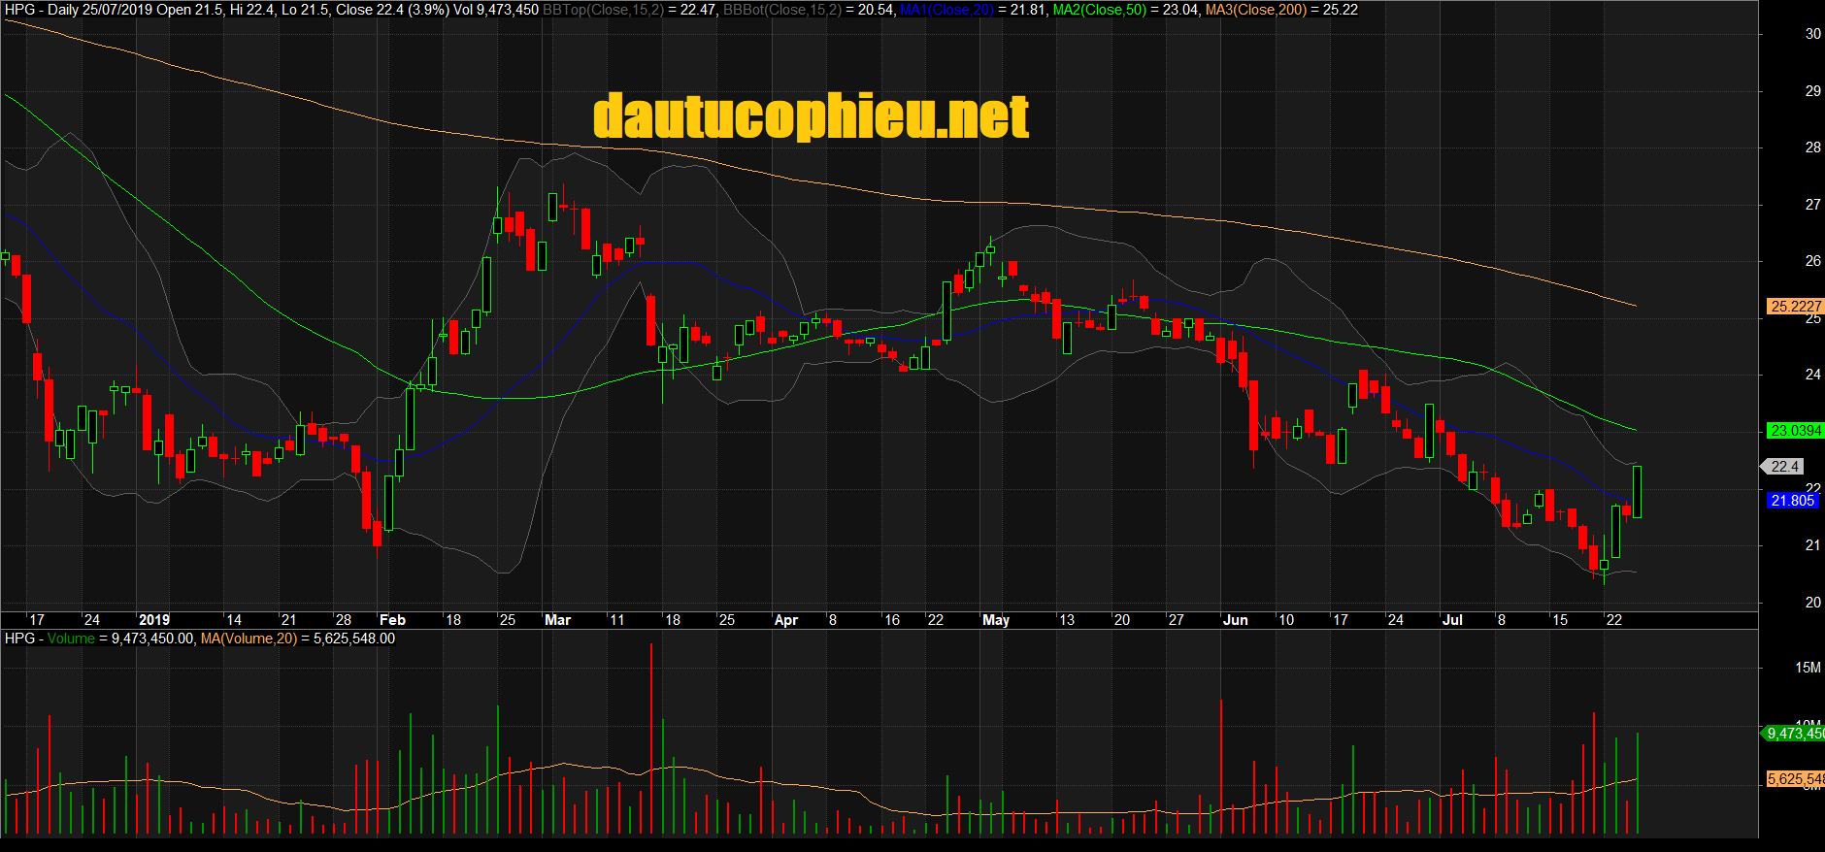Click the last green candle at 22.4
This screenshot has height=852, width=1825.
1638,491
